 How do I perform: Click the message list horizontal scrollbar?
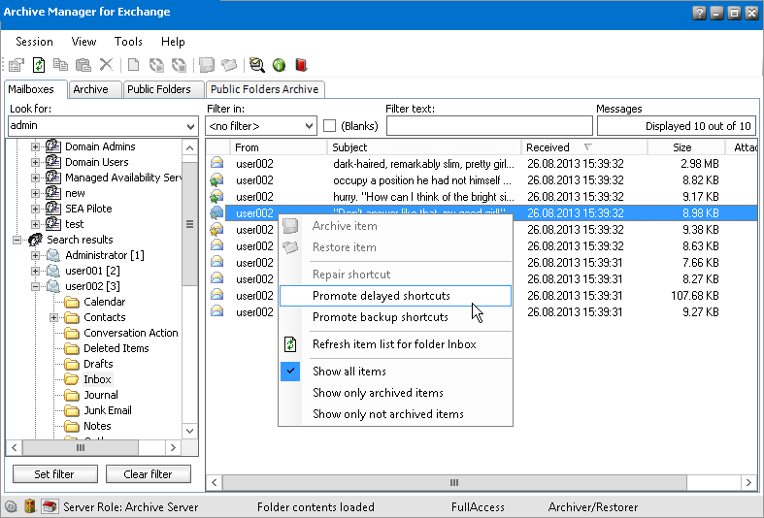[x=453, y=482]
